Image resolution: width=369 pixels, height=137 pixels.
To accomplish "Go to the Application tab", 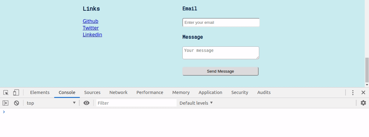I will click(210, 92).
